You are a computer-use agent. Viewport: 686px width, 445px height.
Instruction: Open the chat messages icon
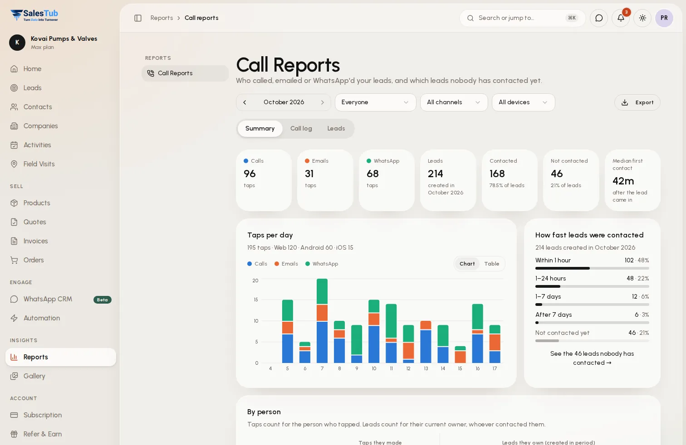(599, 18)
